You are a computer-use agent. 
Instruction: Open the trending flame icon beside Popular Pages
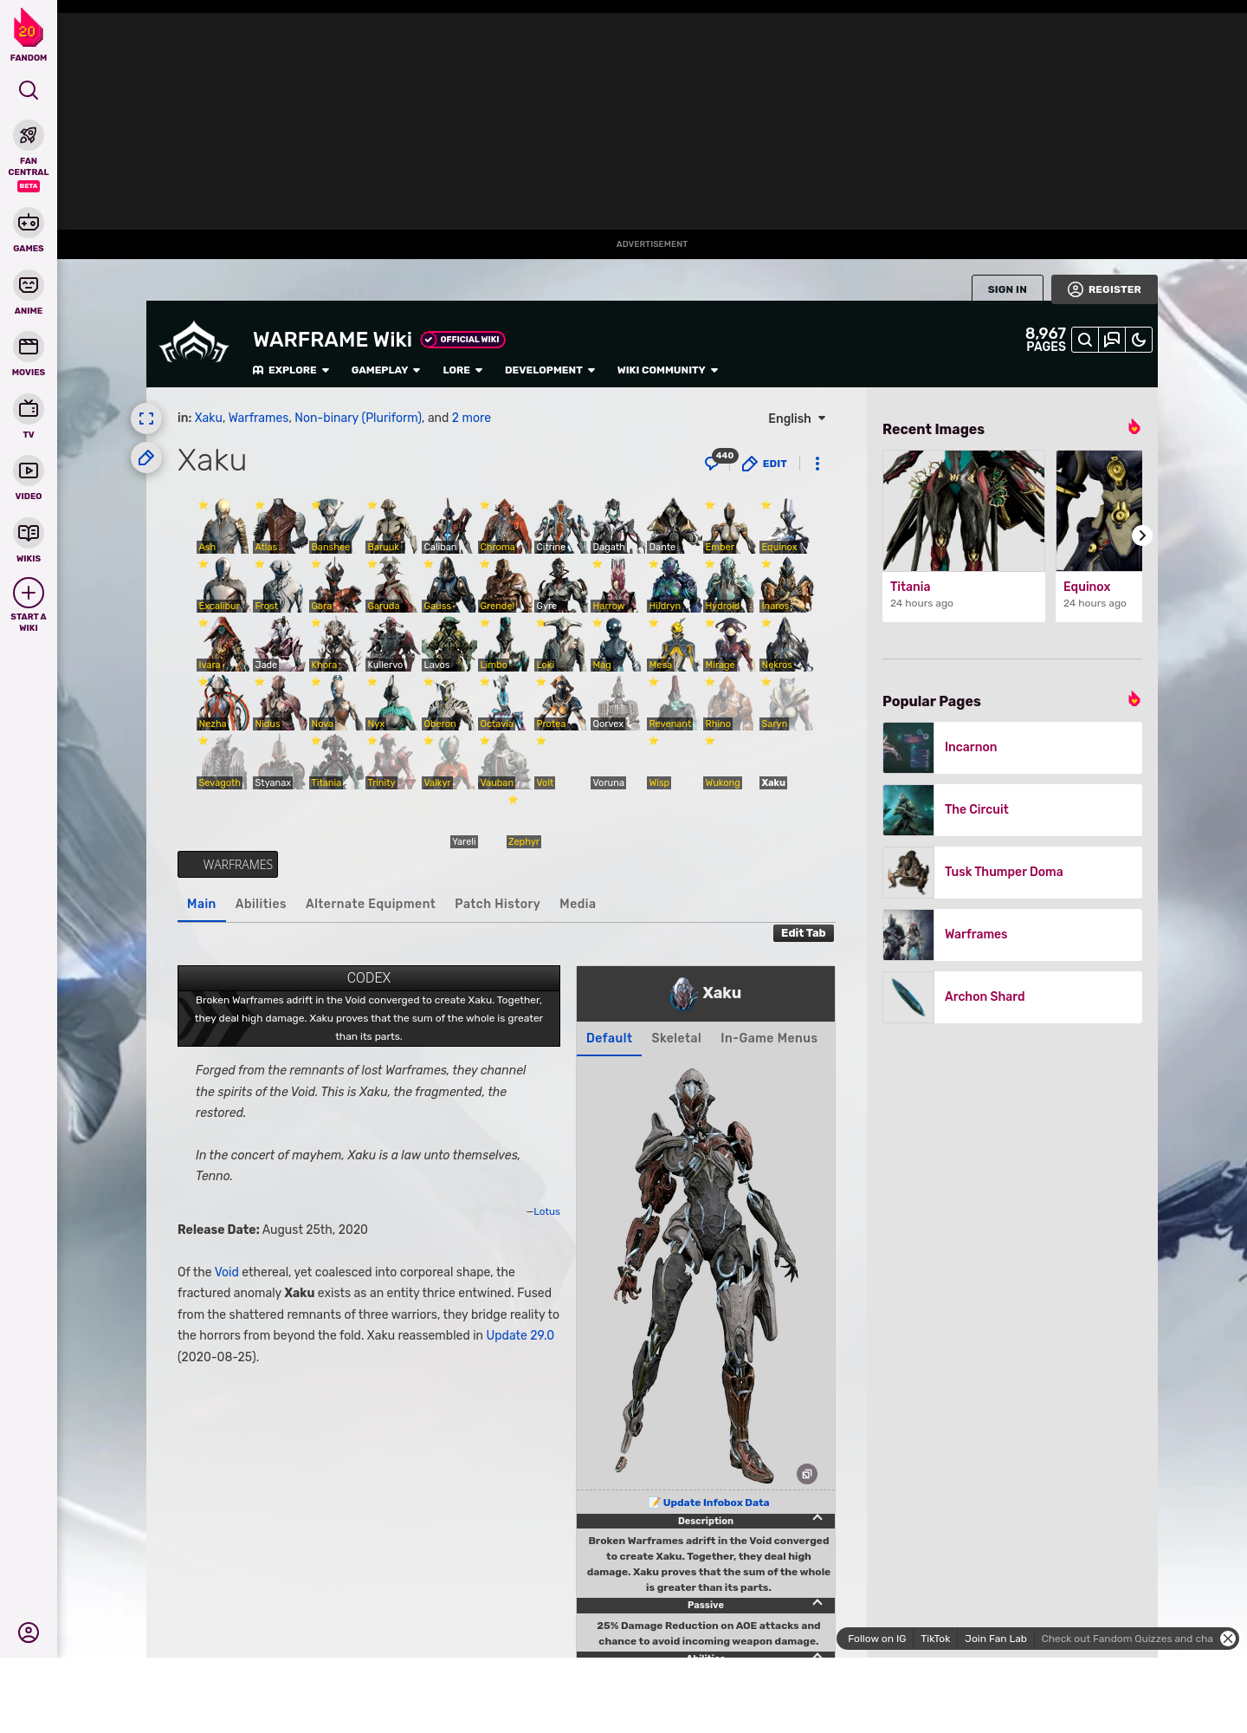pyautogui.click(x=1134, y=699)
